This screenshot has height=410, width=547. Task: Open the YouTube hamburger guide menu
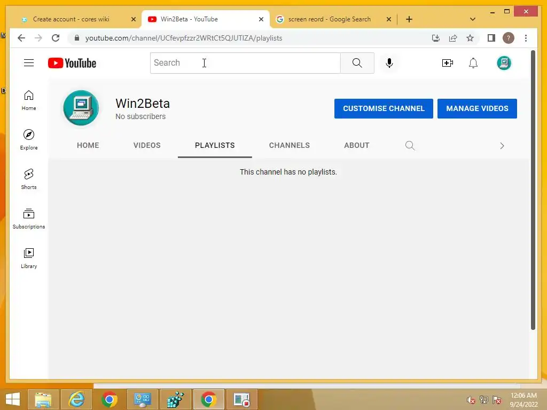coord(29,63)
